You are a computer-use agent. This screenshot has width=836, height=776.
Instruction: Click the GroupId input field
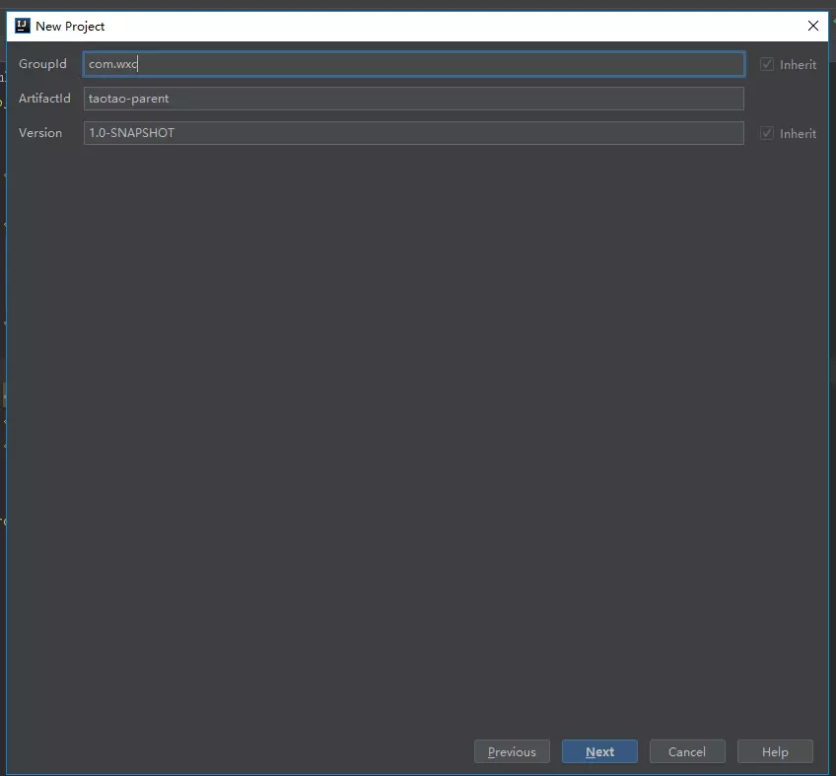point(414,64)
